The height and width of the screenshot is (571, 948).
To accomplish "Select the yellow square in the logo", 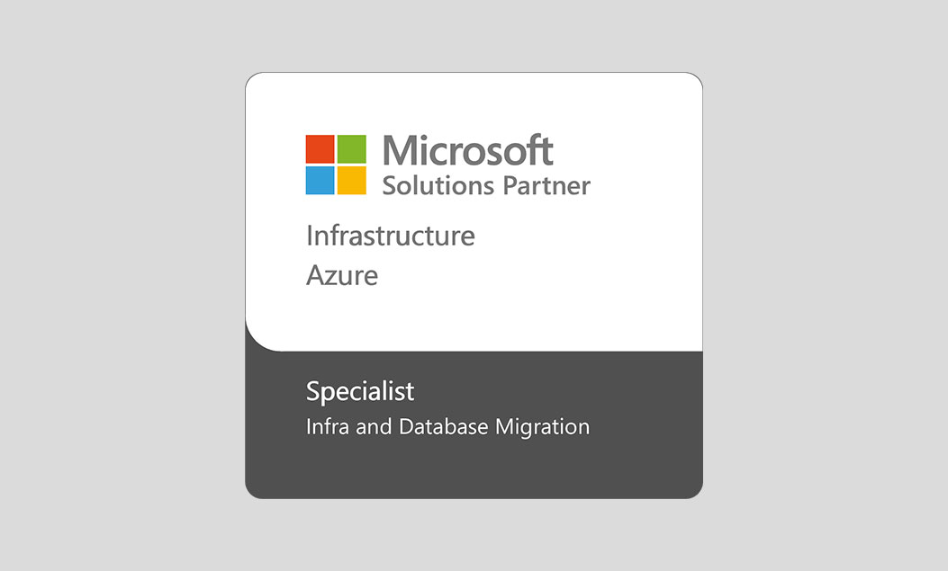I will click(352, 180).
